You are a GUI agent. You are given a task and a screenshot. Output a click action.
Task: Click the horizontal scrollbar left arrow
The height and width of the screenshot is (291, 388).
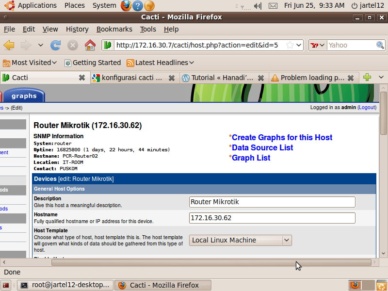(x=4, y=262)
